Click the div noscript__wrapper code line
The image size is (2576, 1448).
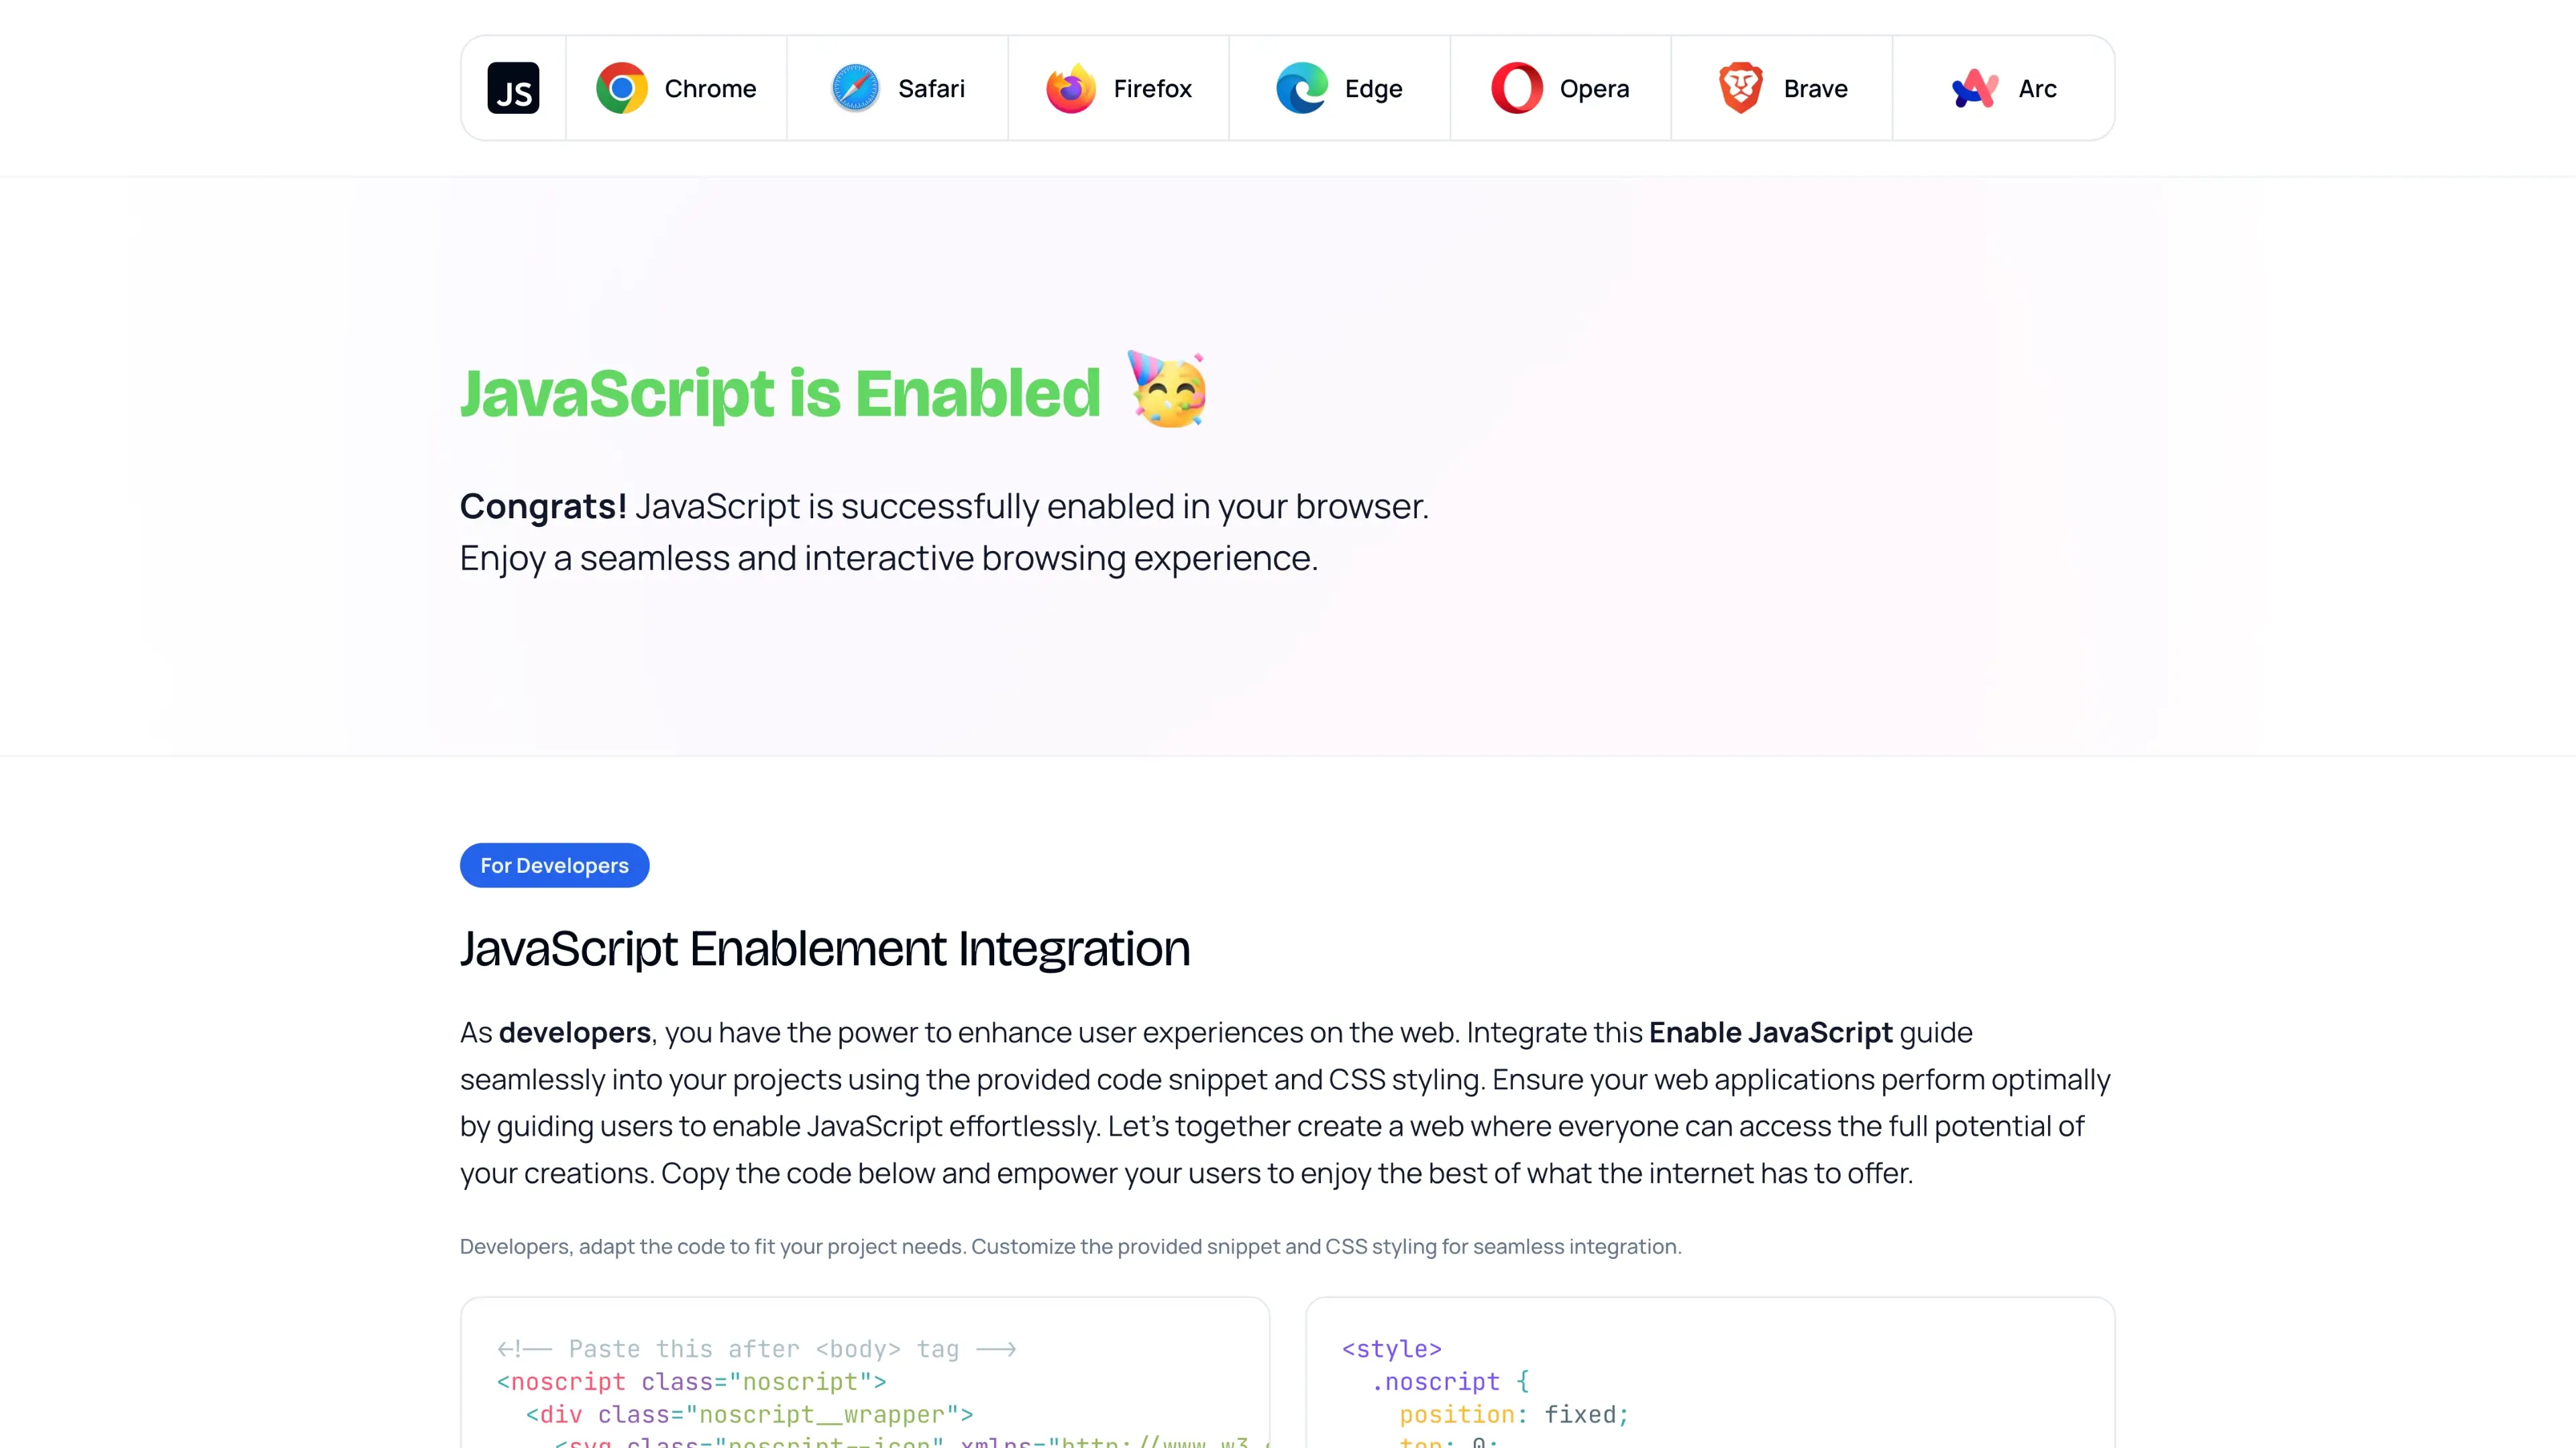[x=750, y=1415]
